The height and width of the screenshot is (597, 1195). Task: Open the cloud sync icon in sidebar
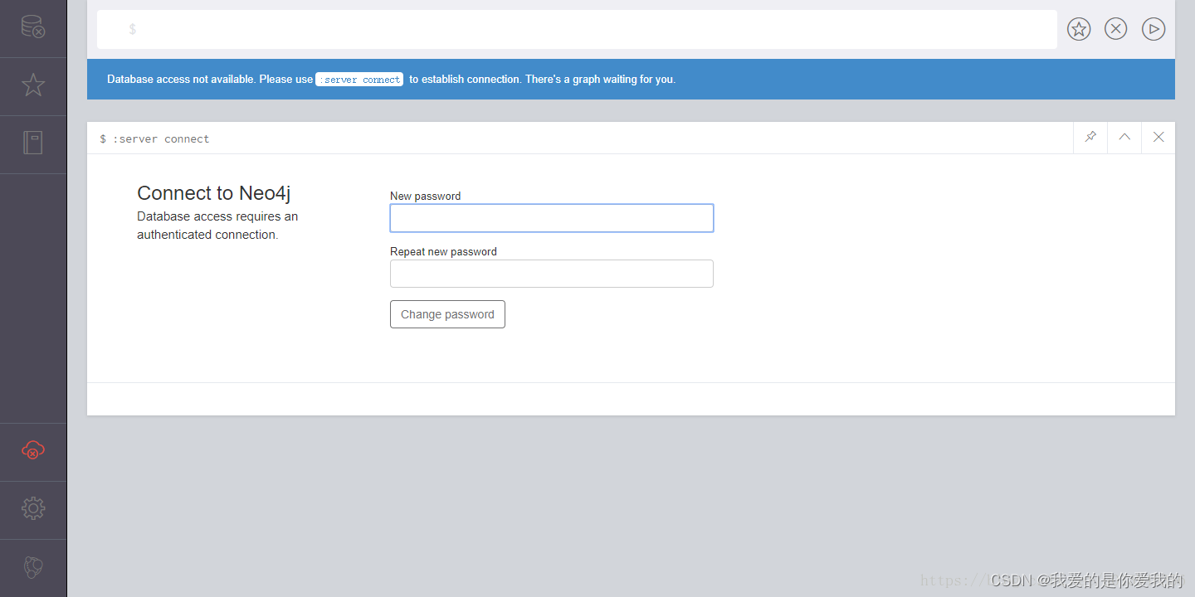(33, 450)
